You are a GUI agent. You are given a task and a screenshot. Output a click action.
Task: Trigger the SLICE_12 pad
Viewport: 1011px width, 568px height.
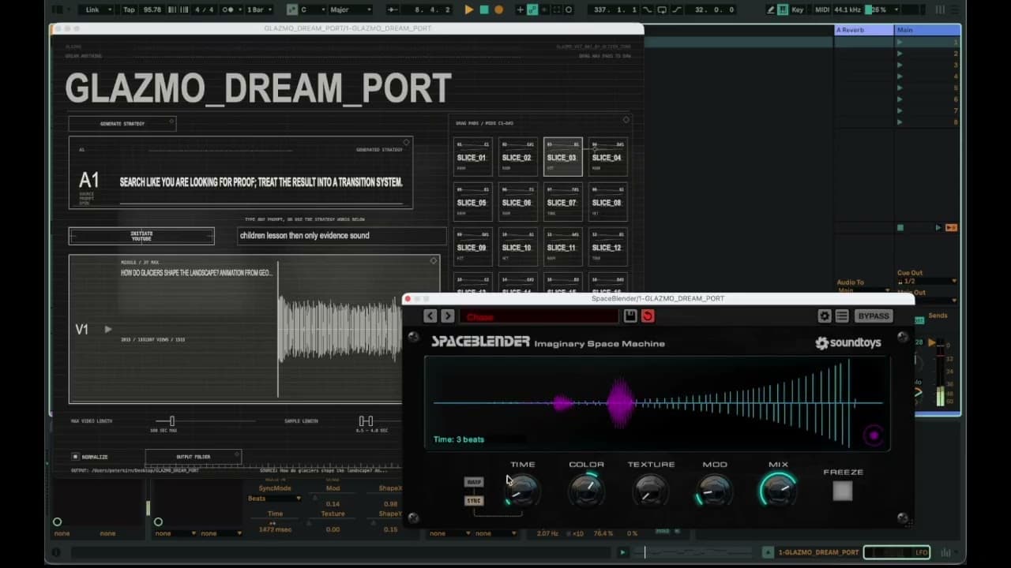coord(607,247)
